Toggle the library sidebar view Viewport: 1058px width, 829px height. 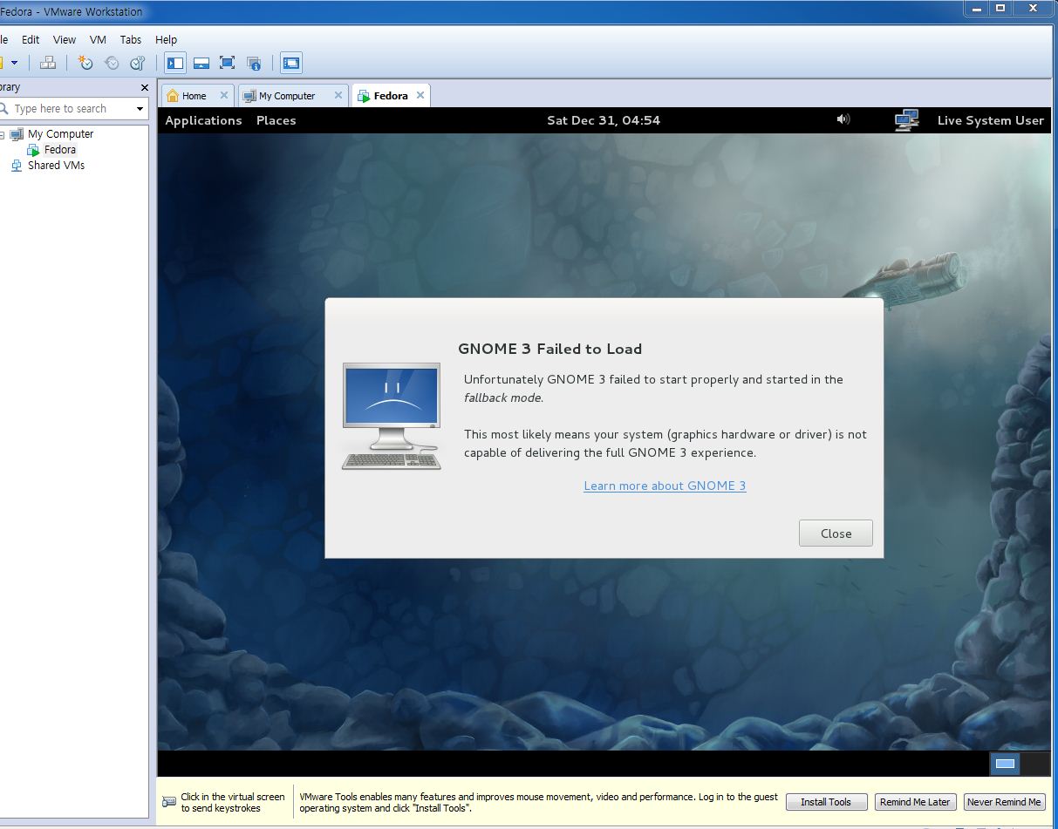[175, 63]
